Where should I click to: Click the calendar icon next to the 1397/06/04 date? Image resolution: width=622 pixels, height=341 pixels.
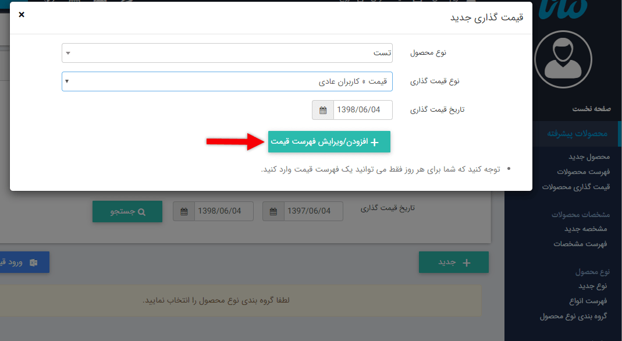273,211
